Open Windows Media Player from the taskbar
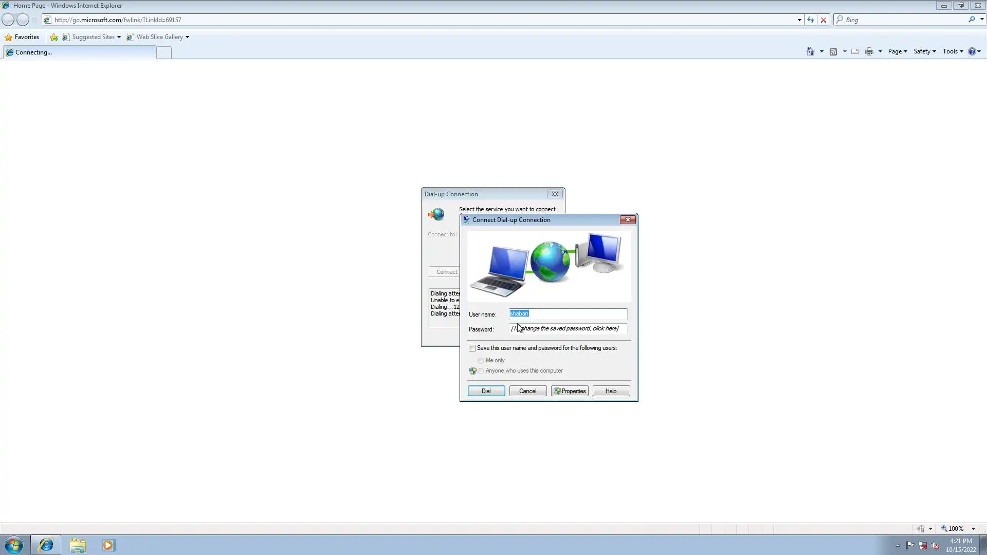987x555 pixels. pos(108,545)
